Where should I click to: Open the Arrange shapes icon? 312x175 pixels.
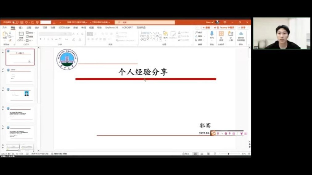165,35
